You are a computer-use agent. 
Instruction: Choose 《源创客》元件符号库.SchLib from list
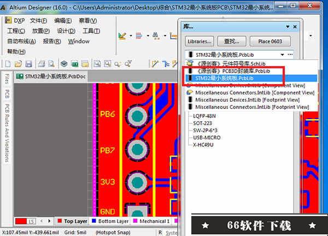coord(251,63)
